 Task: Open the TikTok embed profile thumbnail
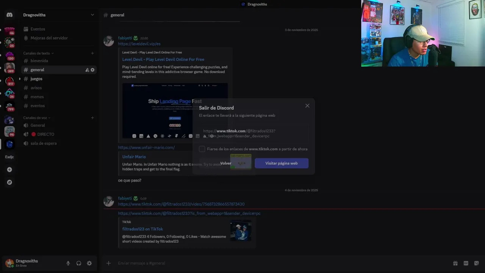click(x=241, y=231)
